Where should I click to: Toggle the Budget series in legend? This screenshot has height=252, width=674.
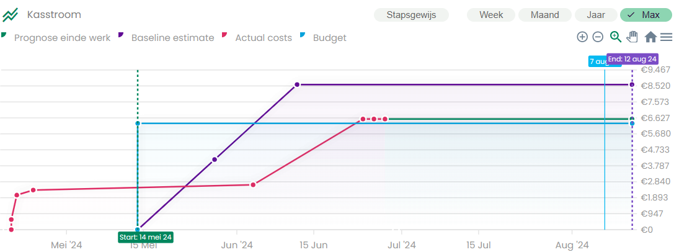pos(329,38)
